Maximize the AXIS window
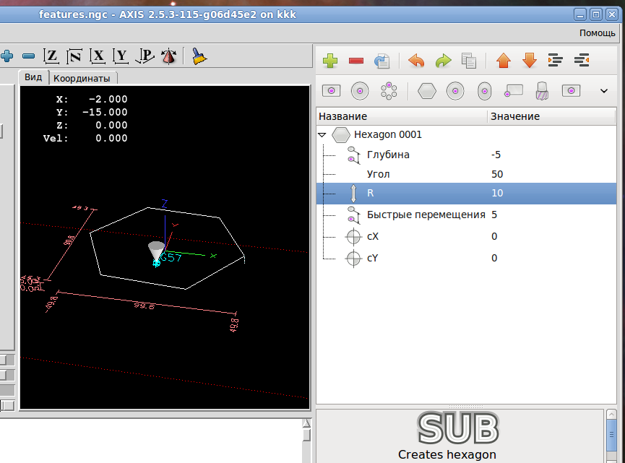 [596, 15]
